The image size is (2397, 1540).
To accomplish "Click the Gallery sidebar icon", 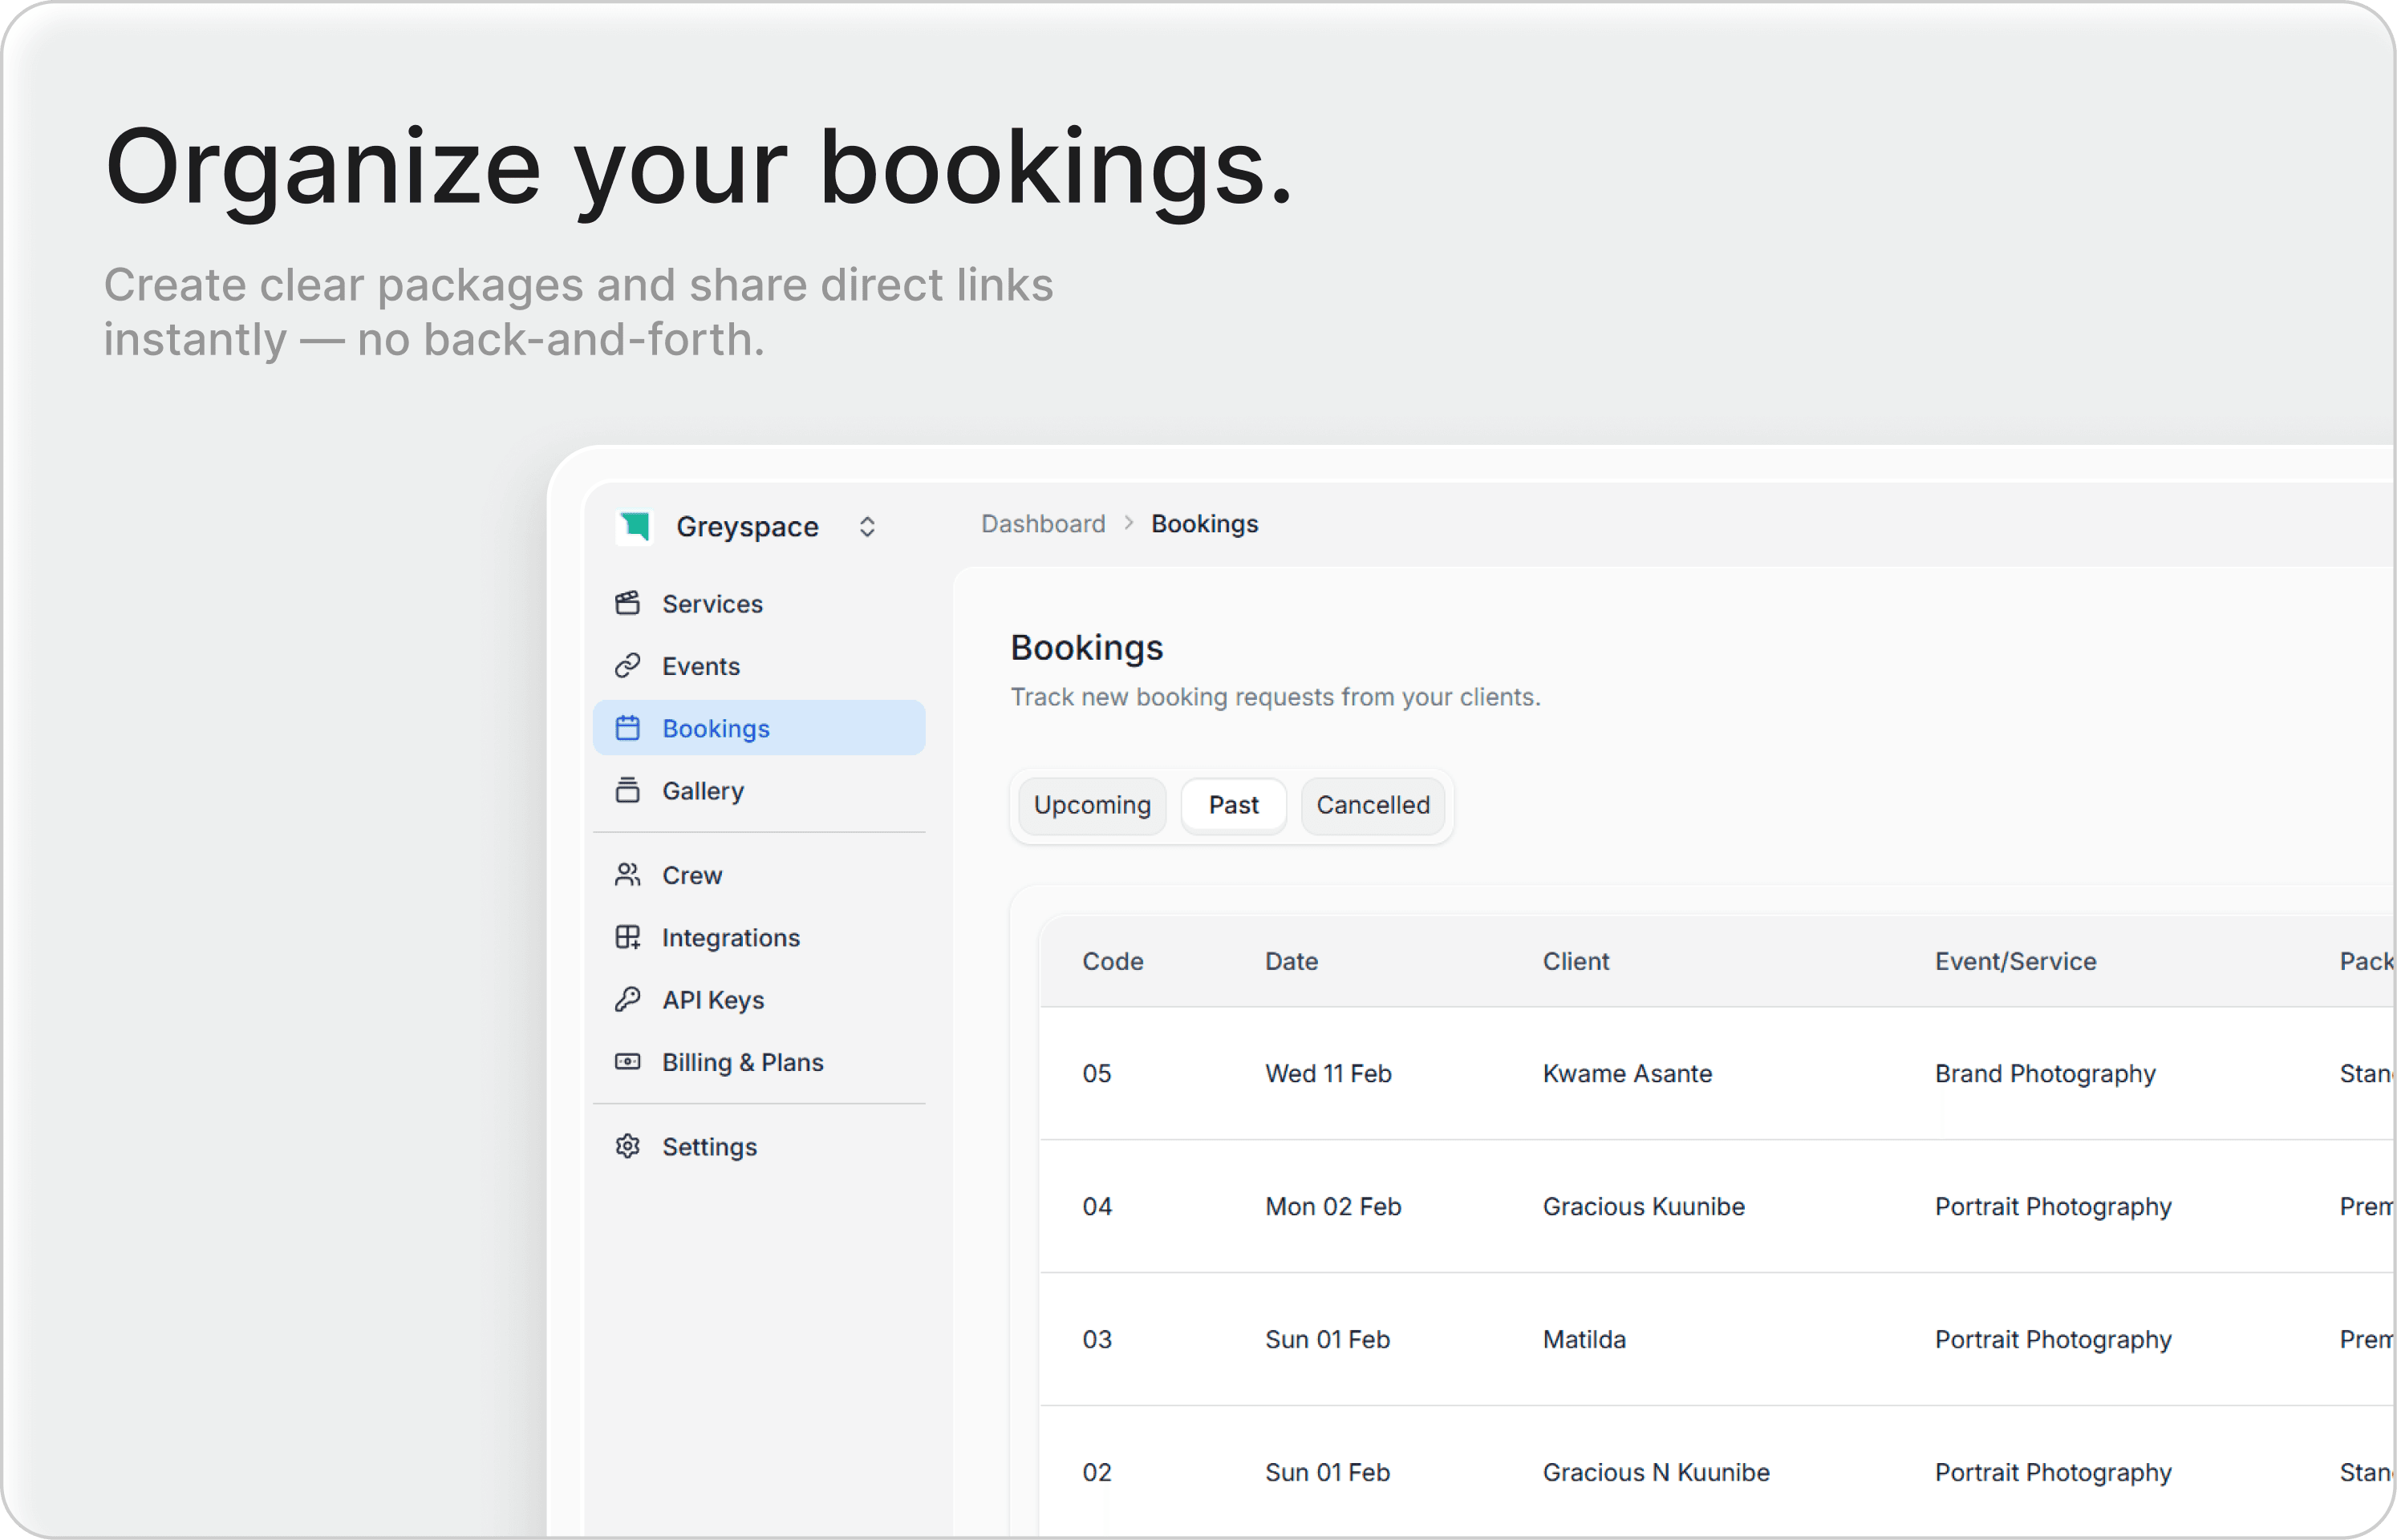I will tap(627, 790).
